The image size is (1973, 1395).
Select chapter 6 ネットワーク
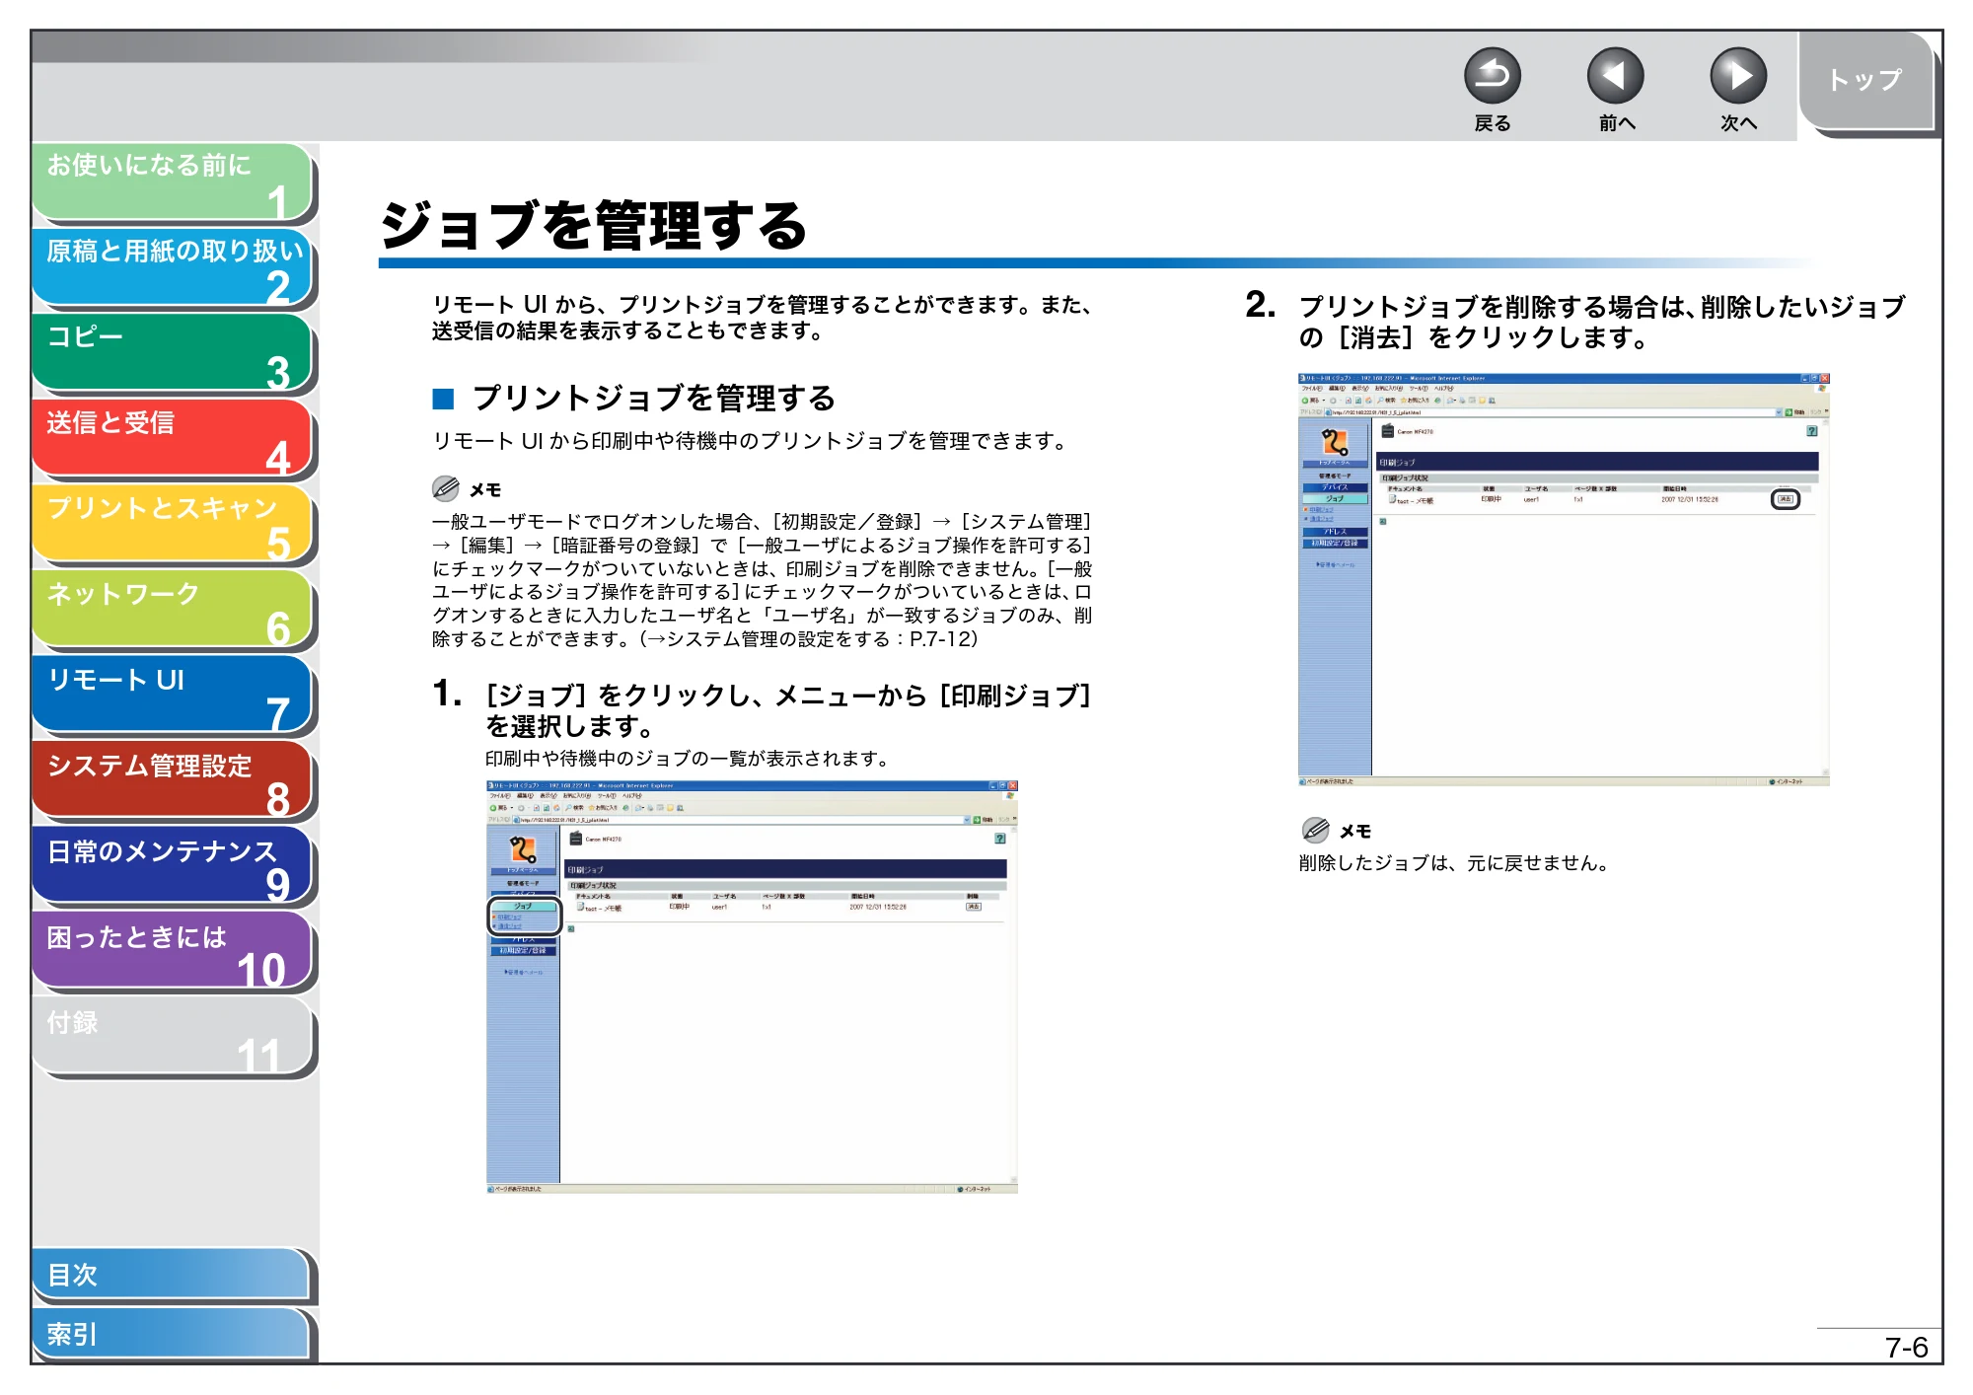tap(174, 611)
